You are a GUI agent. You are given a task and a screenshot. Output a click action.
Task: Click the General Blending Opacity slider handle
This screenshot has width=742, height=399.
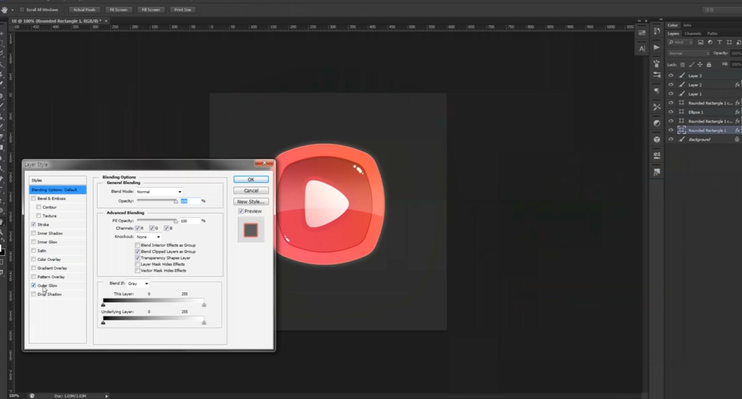pos(176,202)
